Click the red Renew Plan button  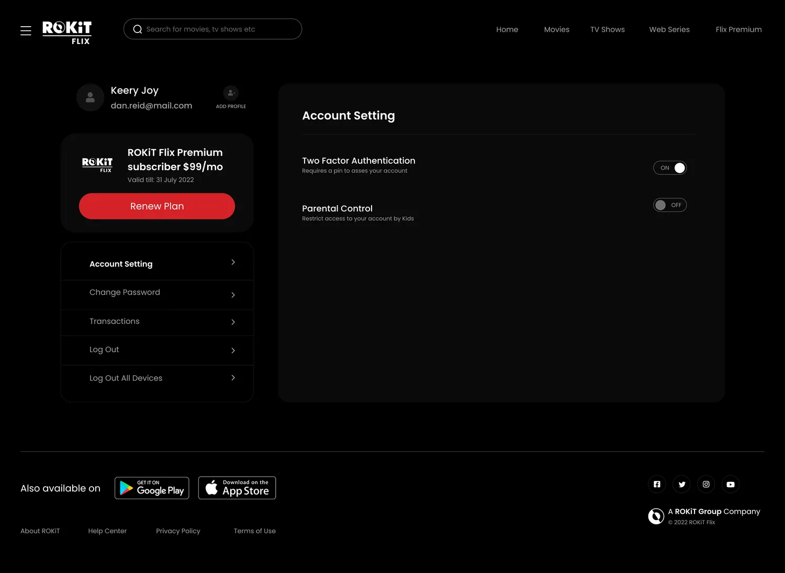point(157,206)
